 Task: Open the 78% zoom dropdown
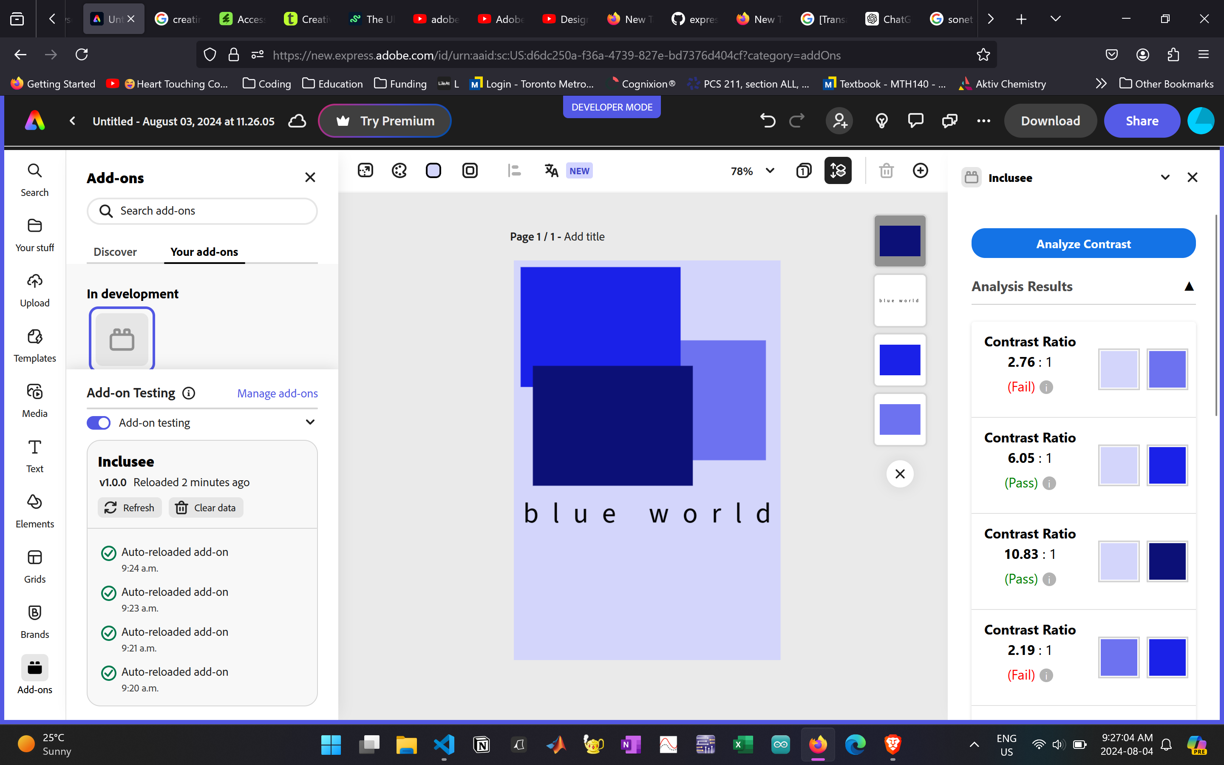tap(753, 171)
